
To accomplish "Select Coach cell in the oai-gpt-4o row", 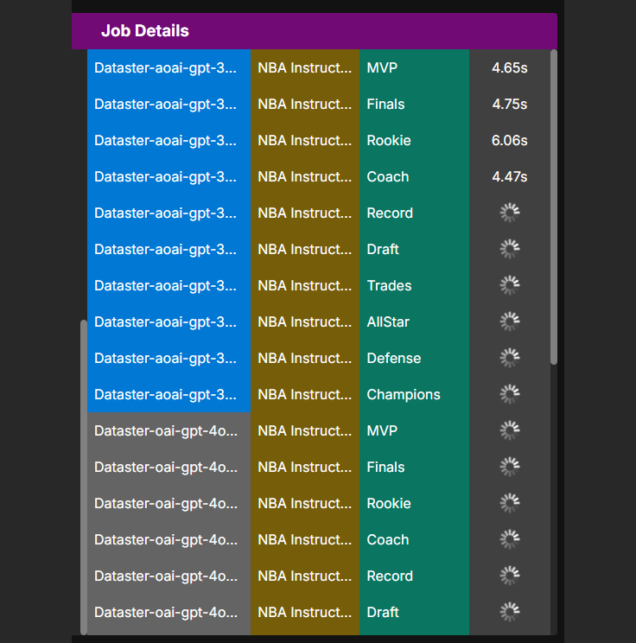I will pos(414,539).
